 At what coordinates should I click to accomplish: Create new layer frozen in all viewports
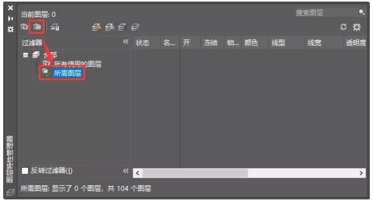point(110,27)
